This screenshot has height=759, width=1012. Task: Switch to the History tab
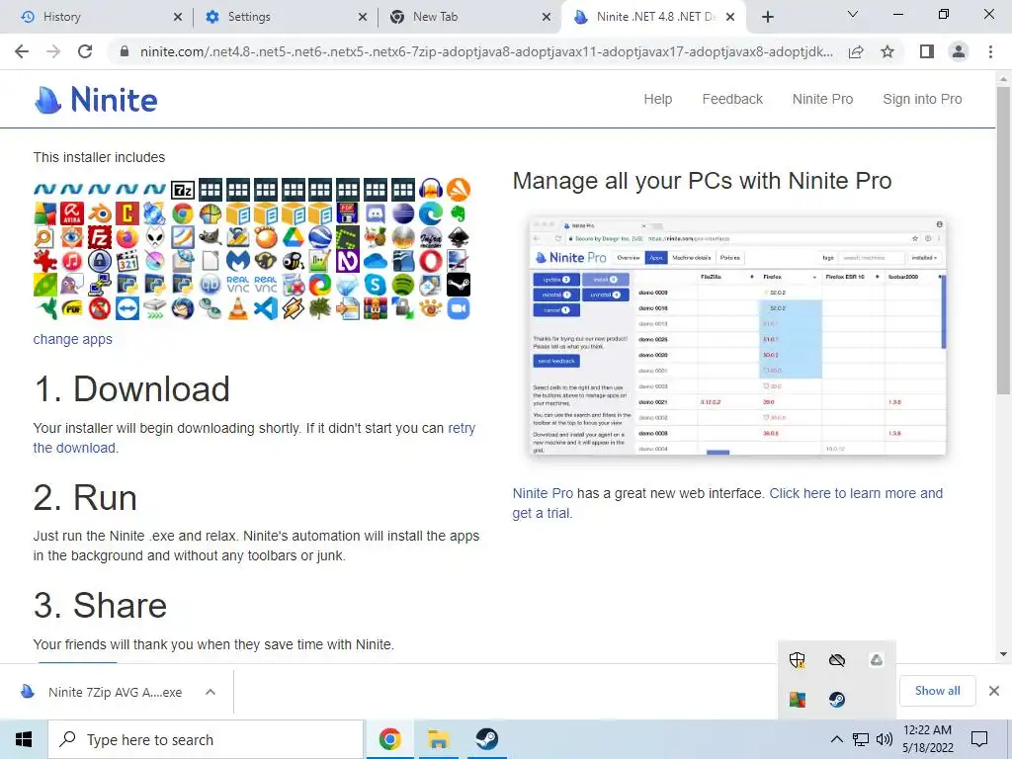click(x=99, y=17)
